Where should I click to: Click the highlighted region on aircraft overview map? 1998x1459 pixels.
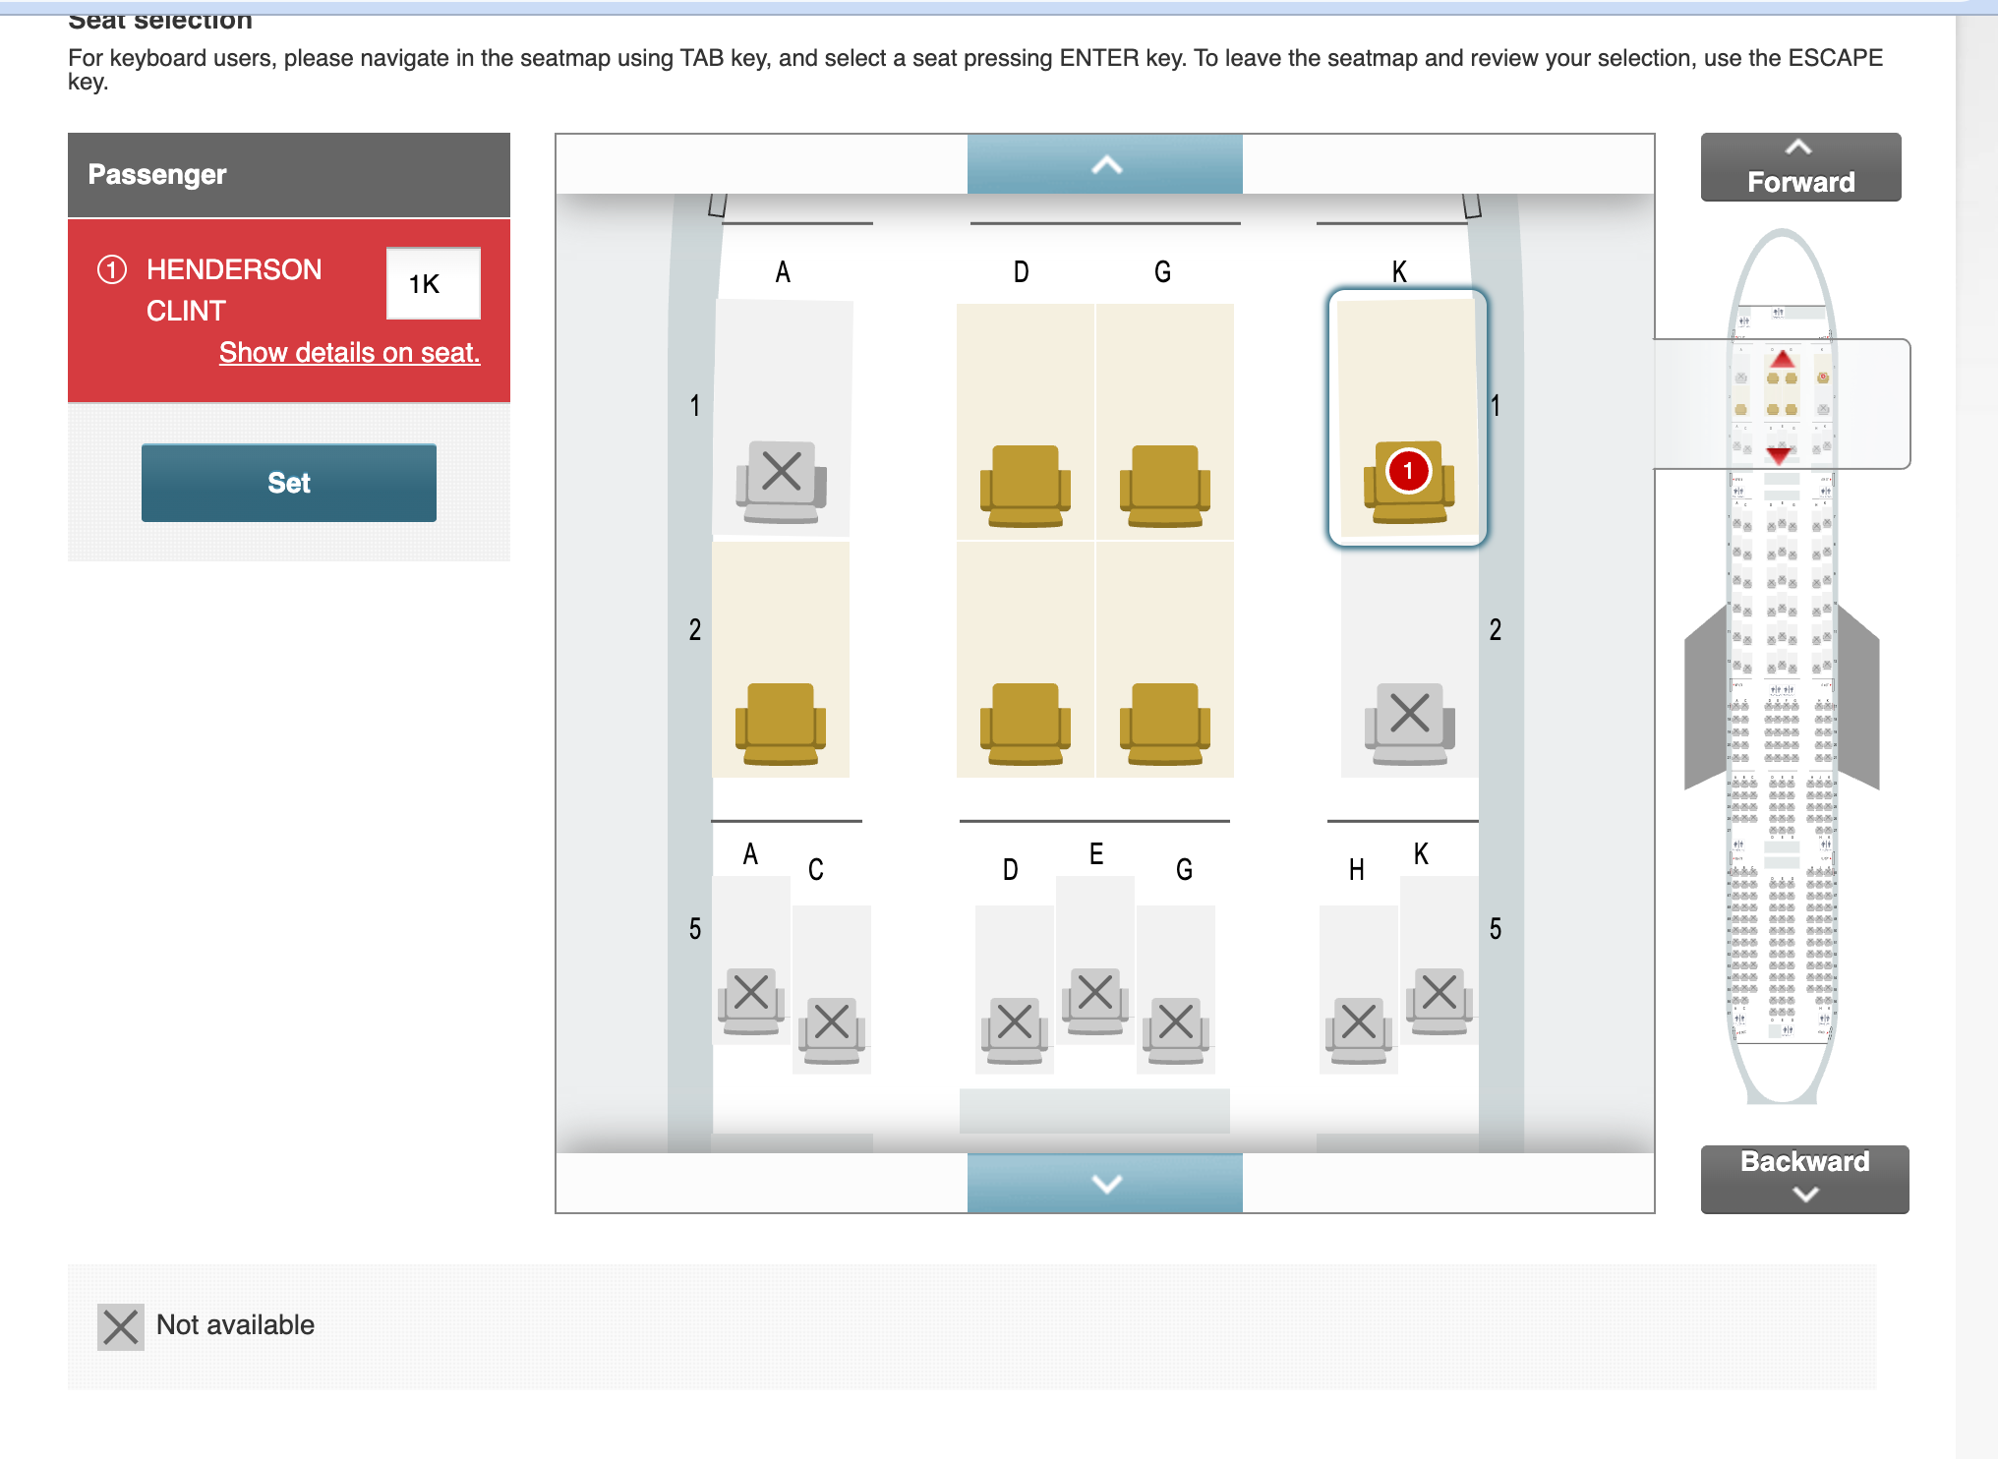(1782, 405)
